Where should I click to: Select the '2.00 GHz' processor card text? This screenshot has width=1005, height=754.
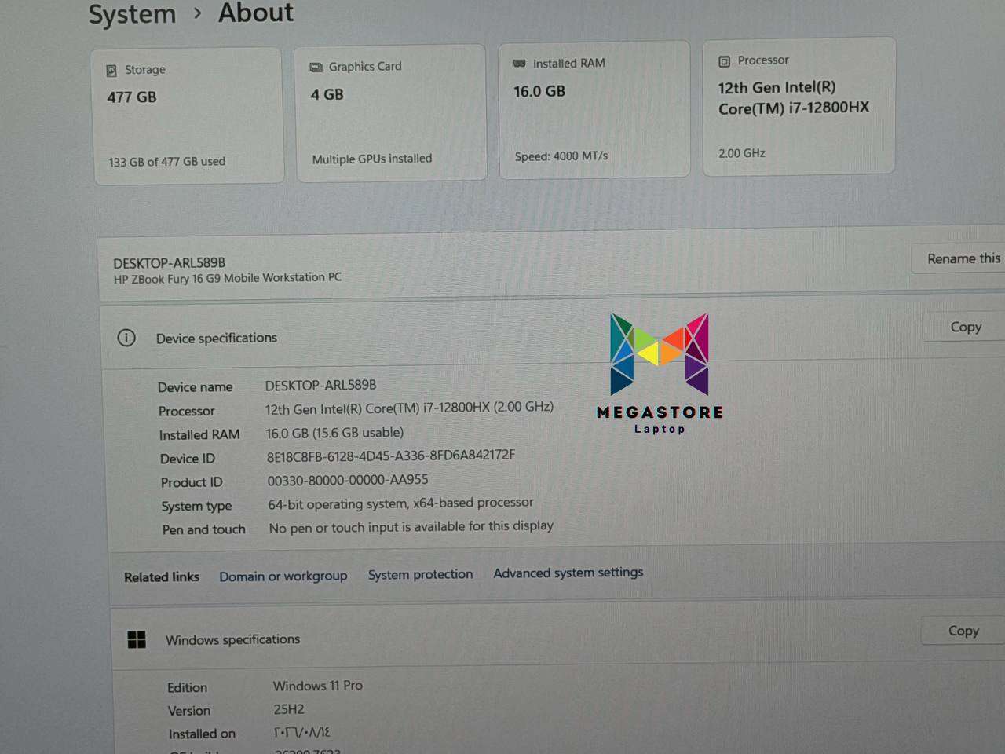tap(741, 153)
